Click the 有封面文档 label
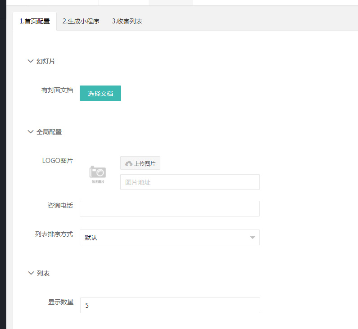Screen dimensions: 358x329 57,90
